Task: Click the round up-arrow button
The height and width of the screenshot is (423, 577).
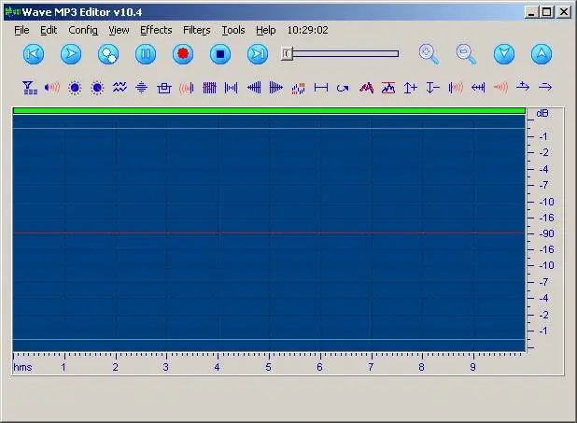Action: (x=542, y=54)
